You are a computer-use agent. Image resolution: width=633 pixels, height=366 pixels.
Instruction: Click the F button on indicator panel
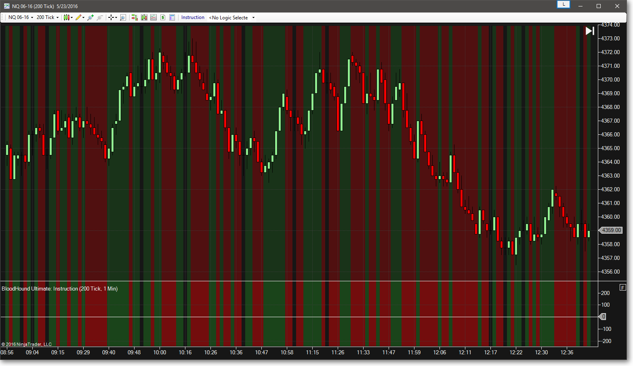(622, 287)
